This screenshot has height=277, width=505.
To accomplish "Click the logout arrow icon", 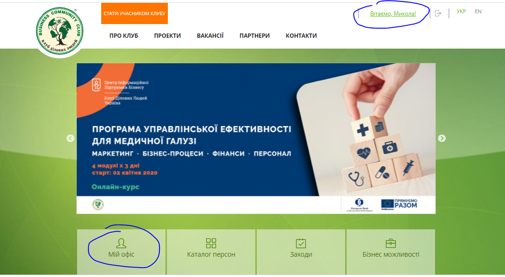I will pyautogui.click(x=438, y=13).
